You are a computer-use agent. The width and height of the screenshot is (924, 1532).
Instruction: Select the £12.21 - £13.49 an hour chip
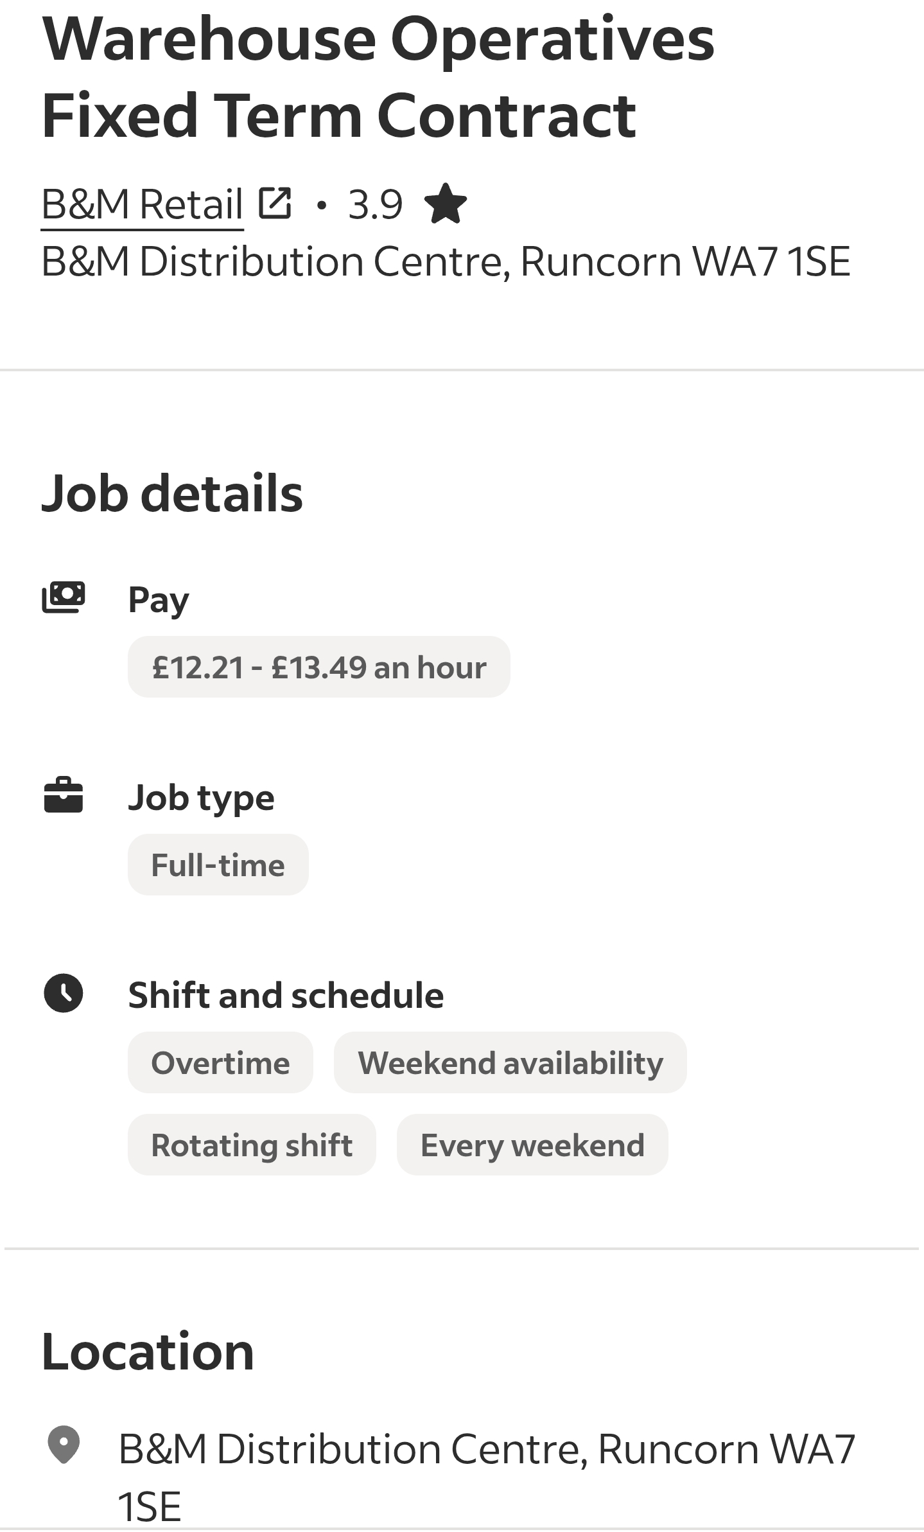click(x=318, y=667)
